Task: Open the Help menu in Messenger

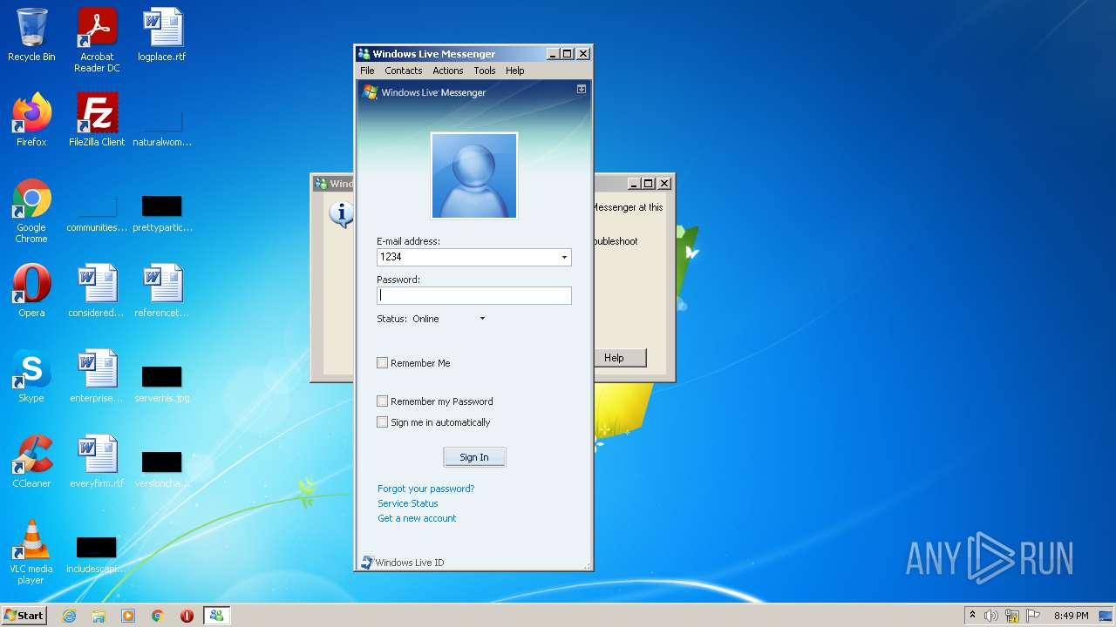Action: pos(515,71)
